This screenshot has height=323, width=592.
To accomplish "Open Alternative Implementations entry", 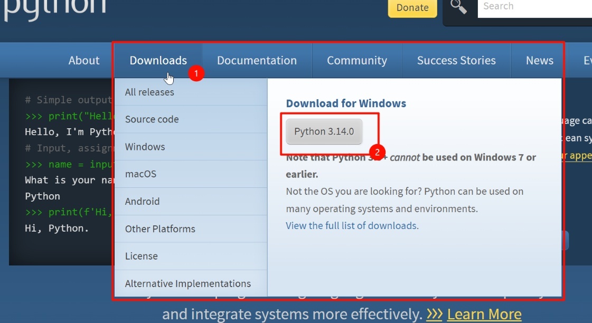I will (191, 283).
